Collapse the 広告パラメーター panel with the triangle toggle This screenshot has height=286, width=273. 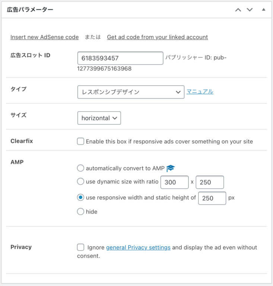(x=264, y=9)
